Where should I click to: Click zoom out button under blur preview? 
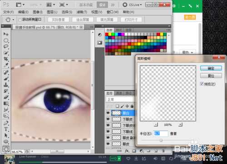[156, 125]
